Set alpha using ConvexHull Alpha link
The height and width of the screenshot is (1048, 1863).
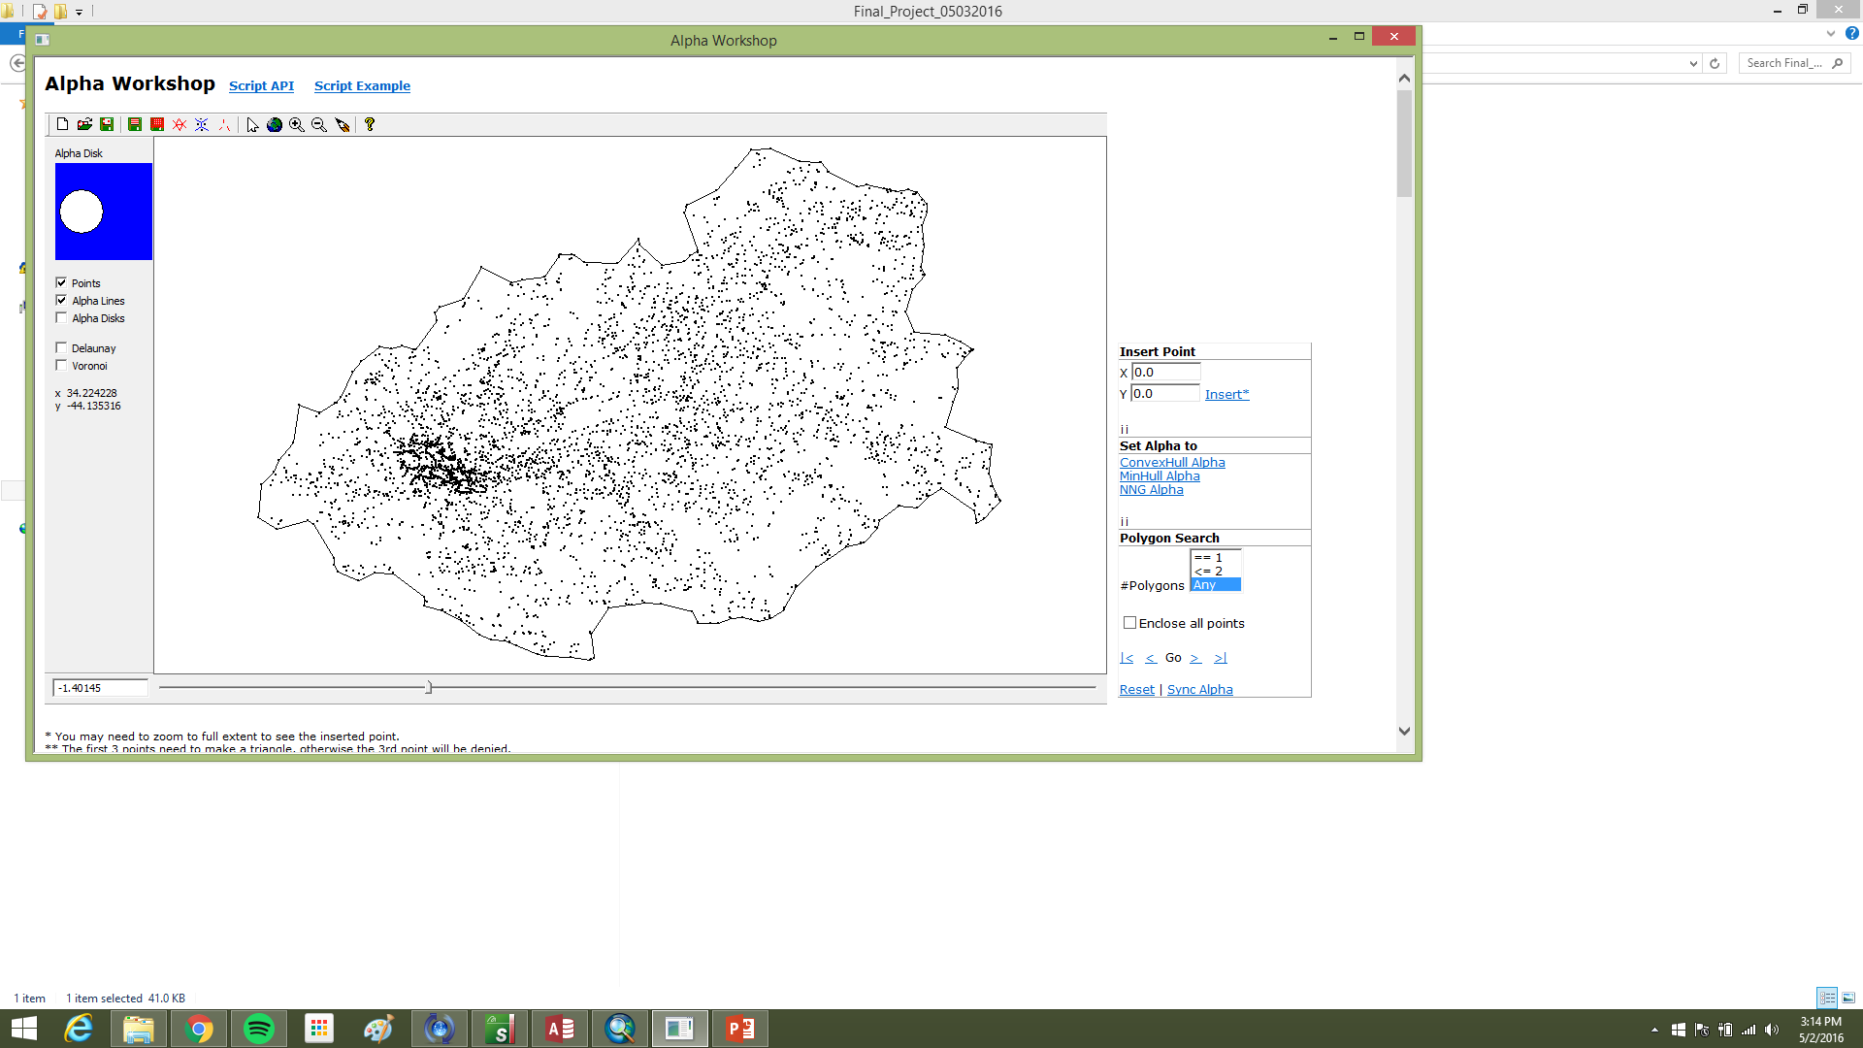(x=1172, y=462)
